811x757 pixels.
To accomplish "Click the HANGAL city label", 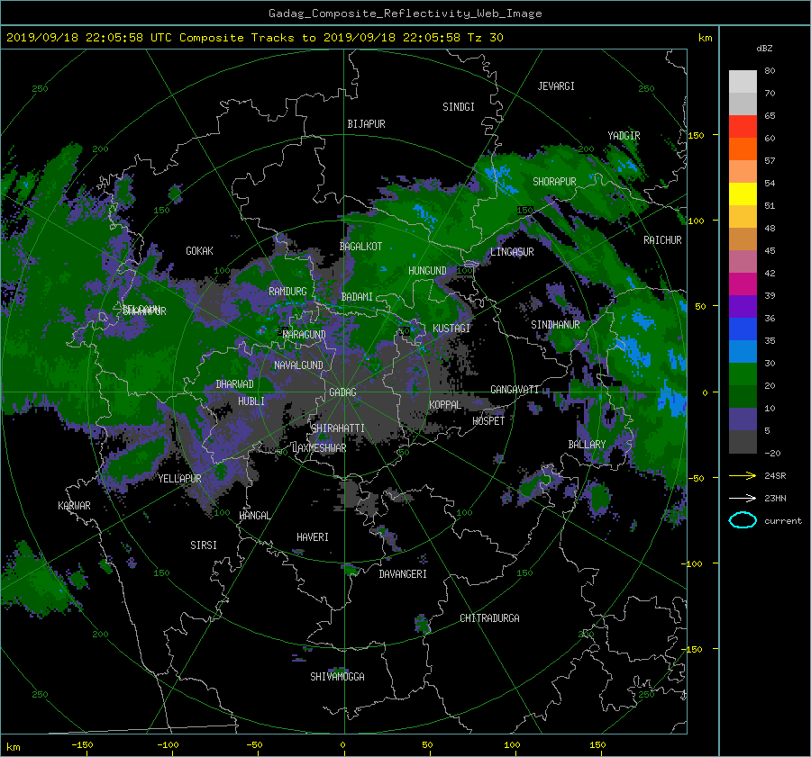I will pos(254,516).
